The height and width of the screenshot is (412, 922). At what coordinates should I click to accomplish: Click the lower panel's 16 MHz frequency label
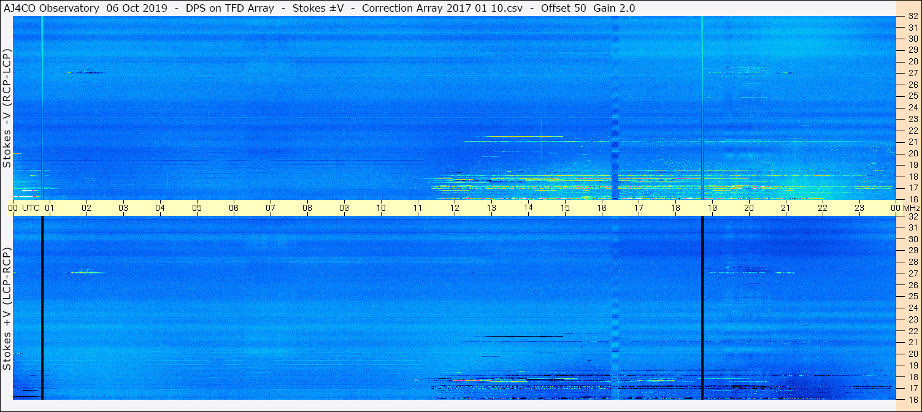click(912, 399)
